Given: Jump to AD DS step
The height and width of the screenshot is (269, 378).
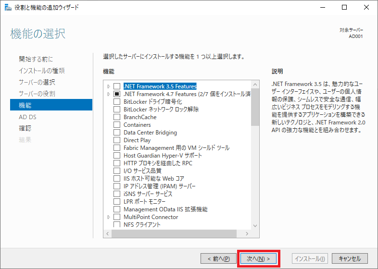Looking at the screenshot, I should [x=28, y=117].
